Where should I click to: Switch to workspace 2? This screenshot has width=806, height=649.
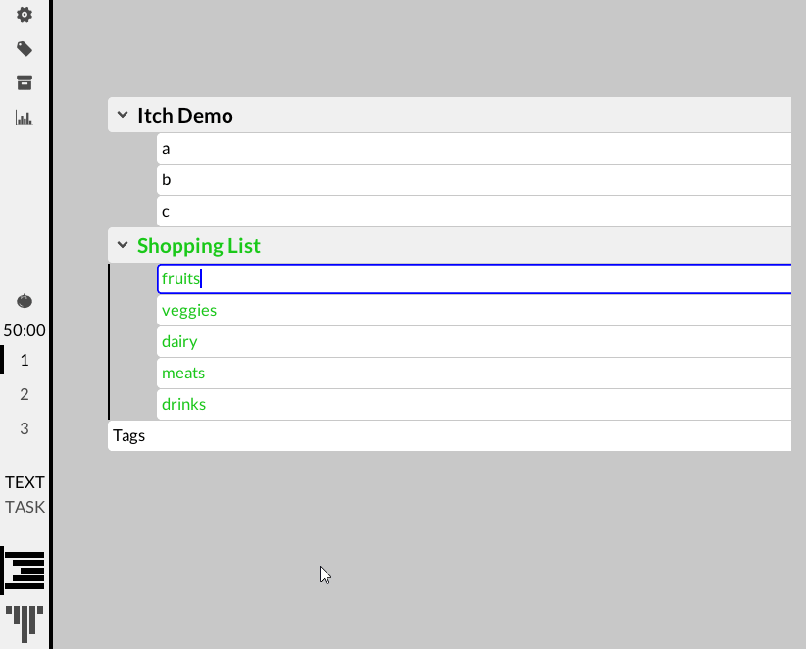point(25,394)
